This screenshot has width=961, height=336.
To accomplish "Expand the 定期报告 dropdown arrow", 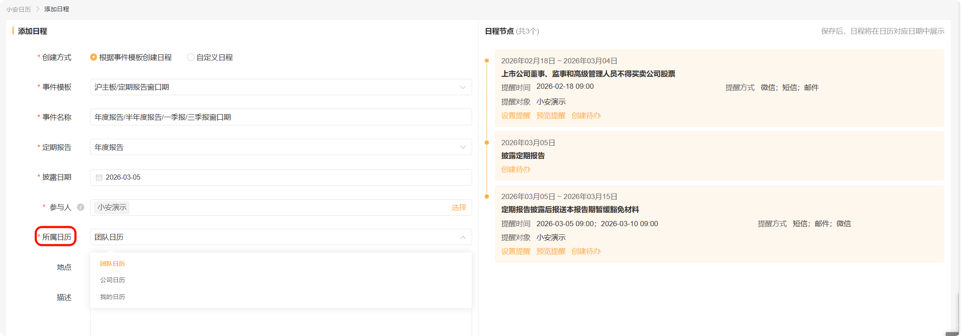I will (463, 147).
